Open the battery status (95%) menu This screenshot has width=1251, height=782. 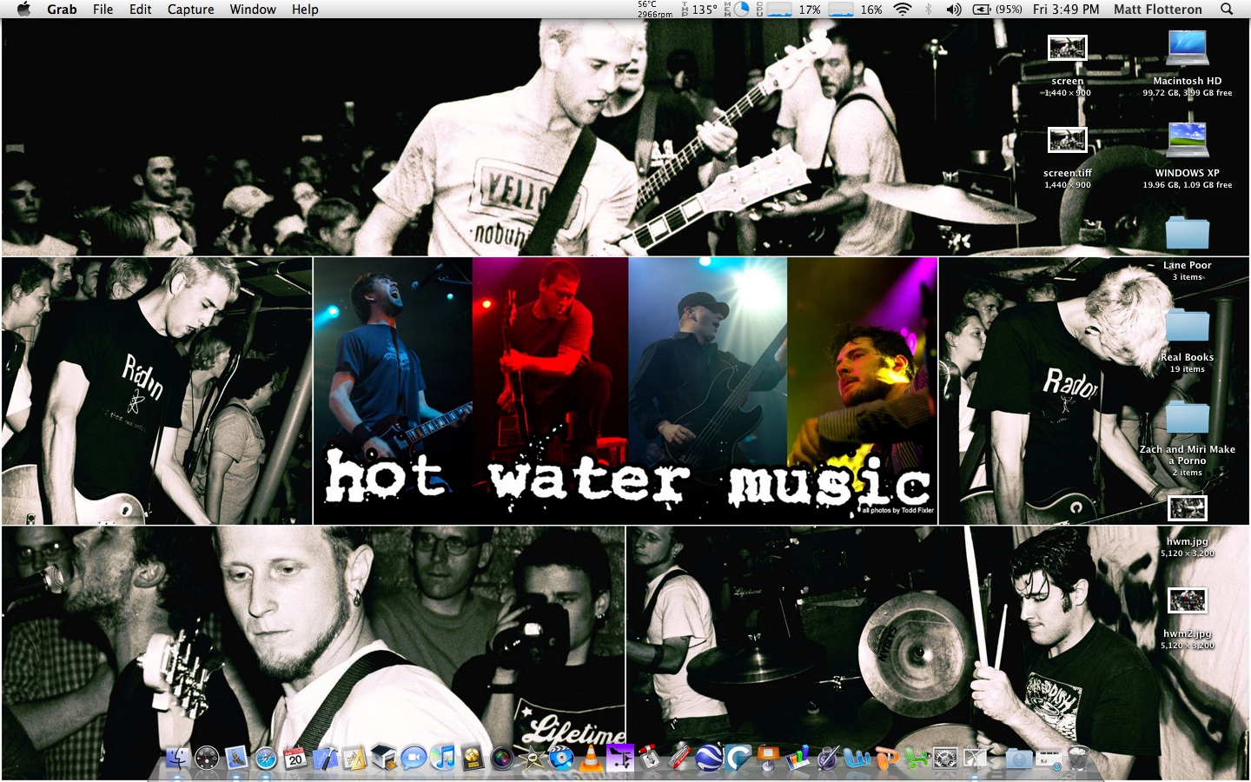pyautogui.click(x=996, y=9)
